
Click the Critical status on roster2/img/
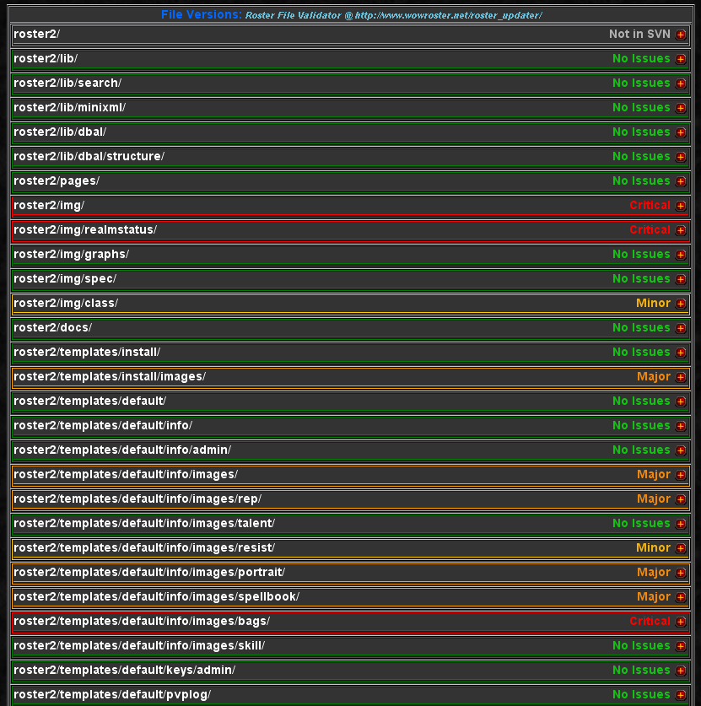(x=650, y=205)
